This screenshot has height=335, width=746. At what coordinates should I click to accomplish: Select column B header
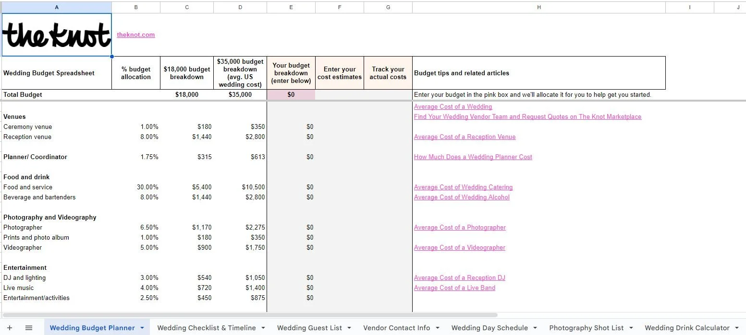pos(136,7)
